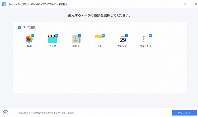Open settings via the gear icon
Image resolution: width=198 pixels, height=117 pixels.
[x=185, y=4]
